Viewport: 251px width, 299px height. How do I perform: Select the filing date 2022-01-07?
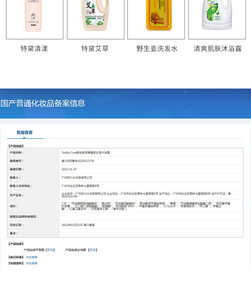[x=69, y=169]
